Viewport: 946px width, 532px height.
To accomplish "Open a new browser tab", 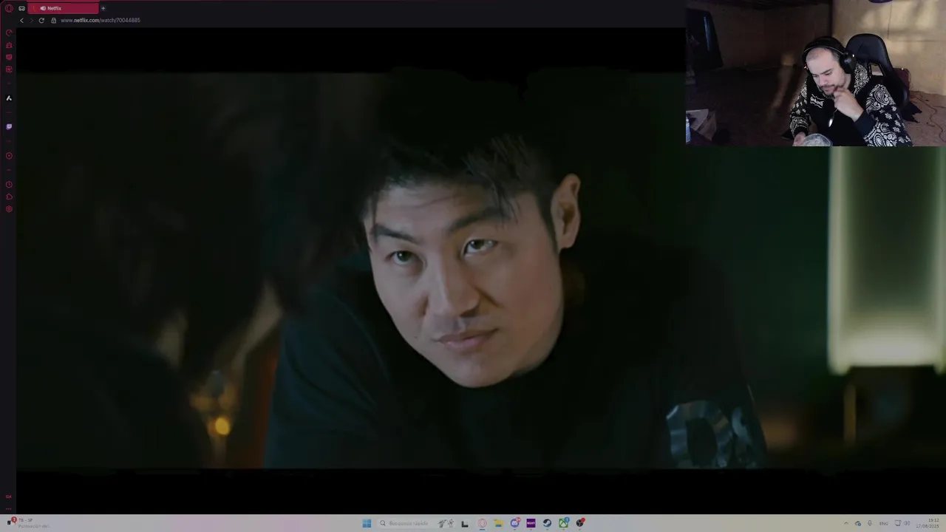I will click(103, 8).
